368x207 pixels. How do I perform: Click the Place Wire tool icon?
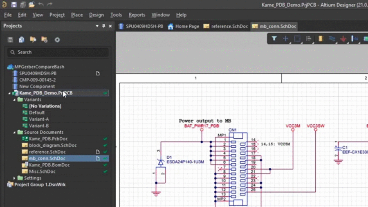point(332,39)
